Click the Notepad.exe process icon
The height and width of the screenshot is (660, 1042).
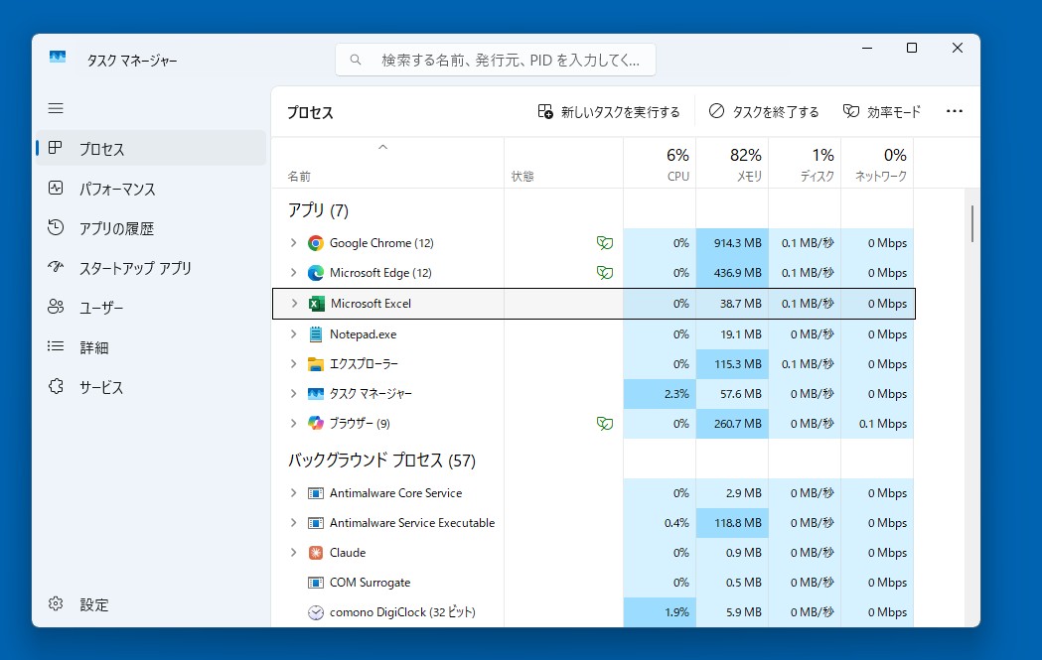(316, 334)
